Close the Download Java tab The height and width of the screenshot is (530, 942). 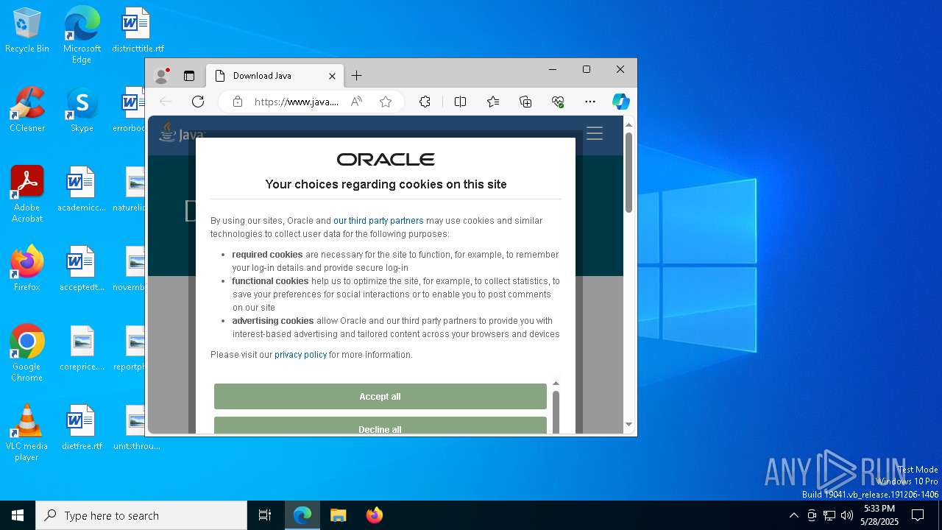pos(332,76)
